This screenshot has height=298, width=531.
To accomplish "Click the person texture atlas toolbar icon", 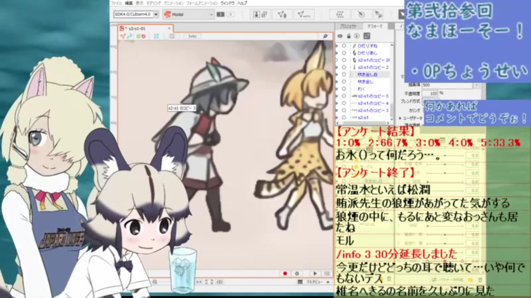I will pos(256,14).
